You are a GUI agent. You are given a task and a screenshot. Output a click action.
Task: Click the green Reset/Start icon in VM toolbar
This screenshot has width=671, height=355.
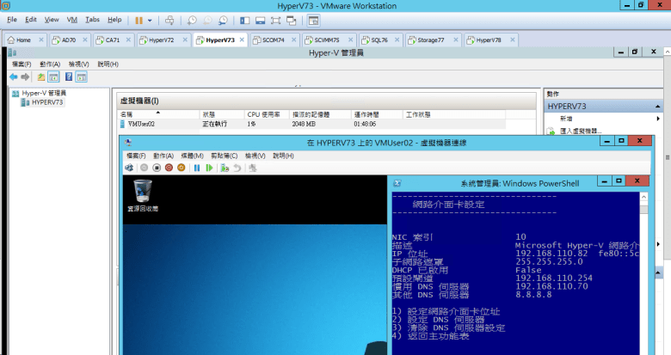click(209, 168)
